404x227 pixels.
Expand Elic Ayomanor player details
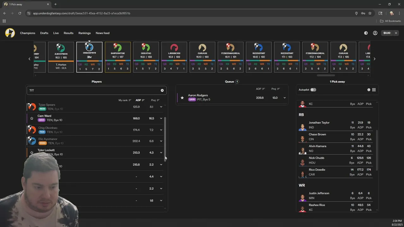[161, 141]
